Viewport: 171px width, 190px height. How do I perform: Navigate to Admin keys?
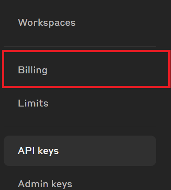(80, 184)
